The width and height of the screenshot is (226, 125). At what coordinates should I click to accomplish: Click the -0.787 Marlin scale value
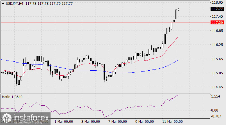pyautogui.click(x=217, y=116)
